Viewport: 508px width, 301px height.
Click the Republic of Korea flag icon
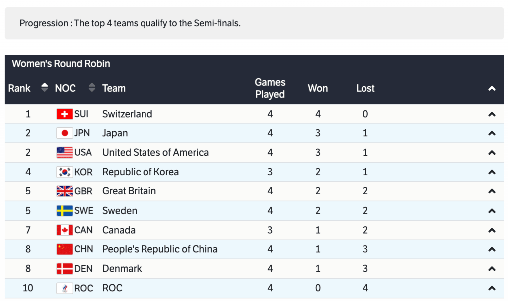click(x=65, y=172)
